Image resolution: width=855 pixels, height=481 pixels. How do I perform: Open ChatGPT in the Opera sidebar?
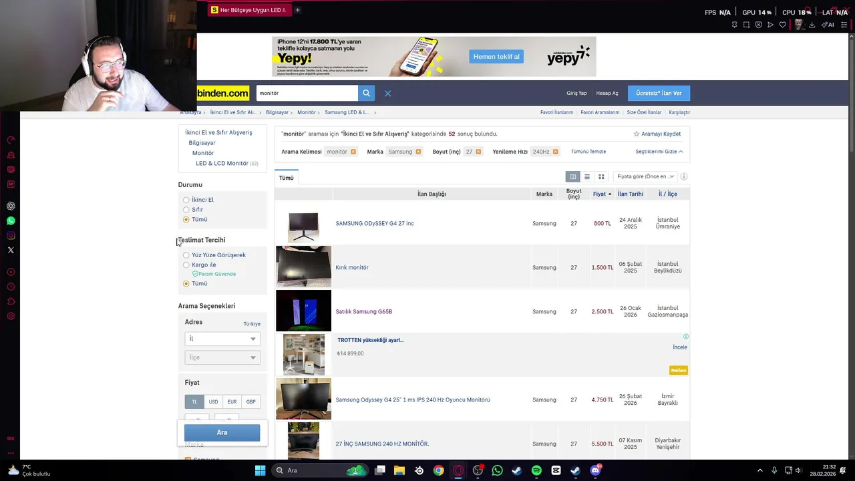(x=11, y=206)
